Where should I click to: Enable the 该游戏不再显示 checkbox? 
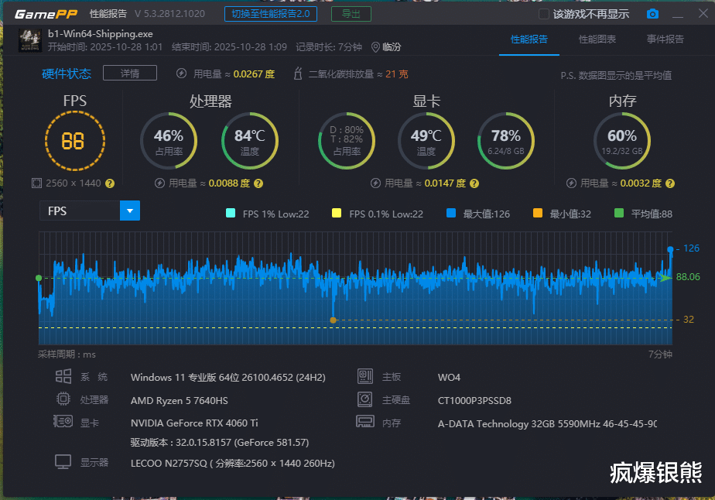coord(543,14)
